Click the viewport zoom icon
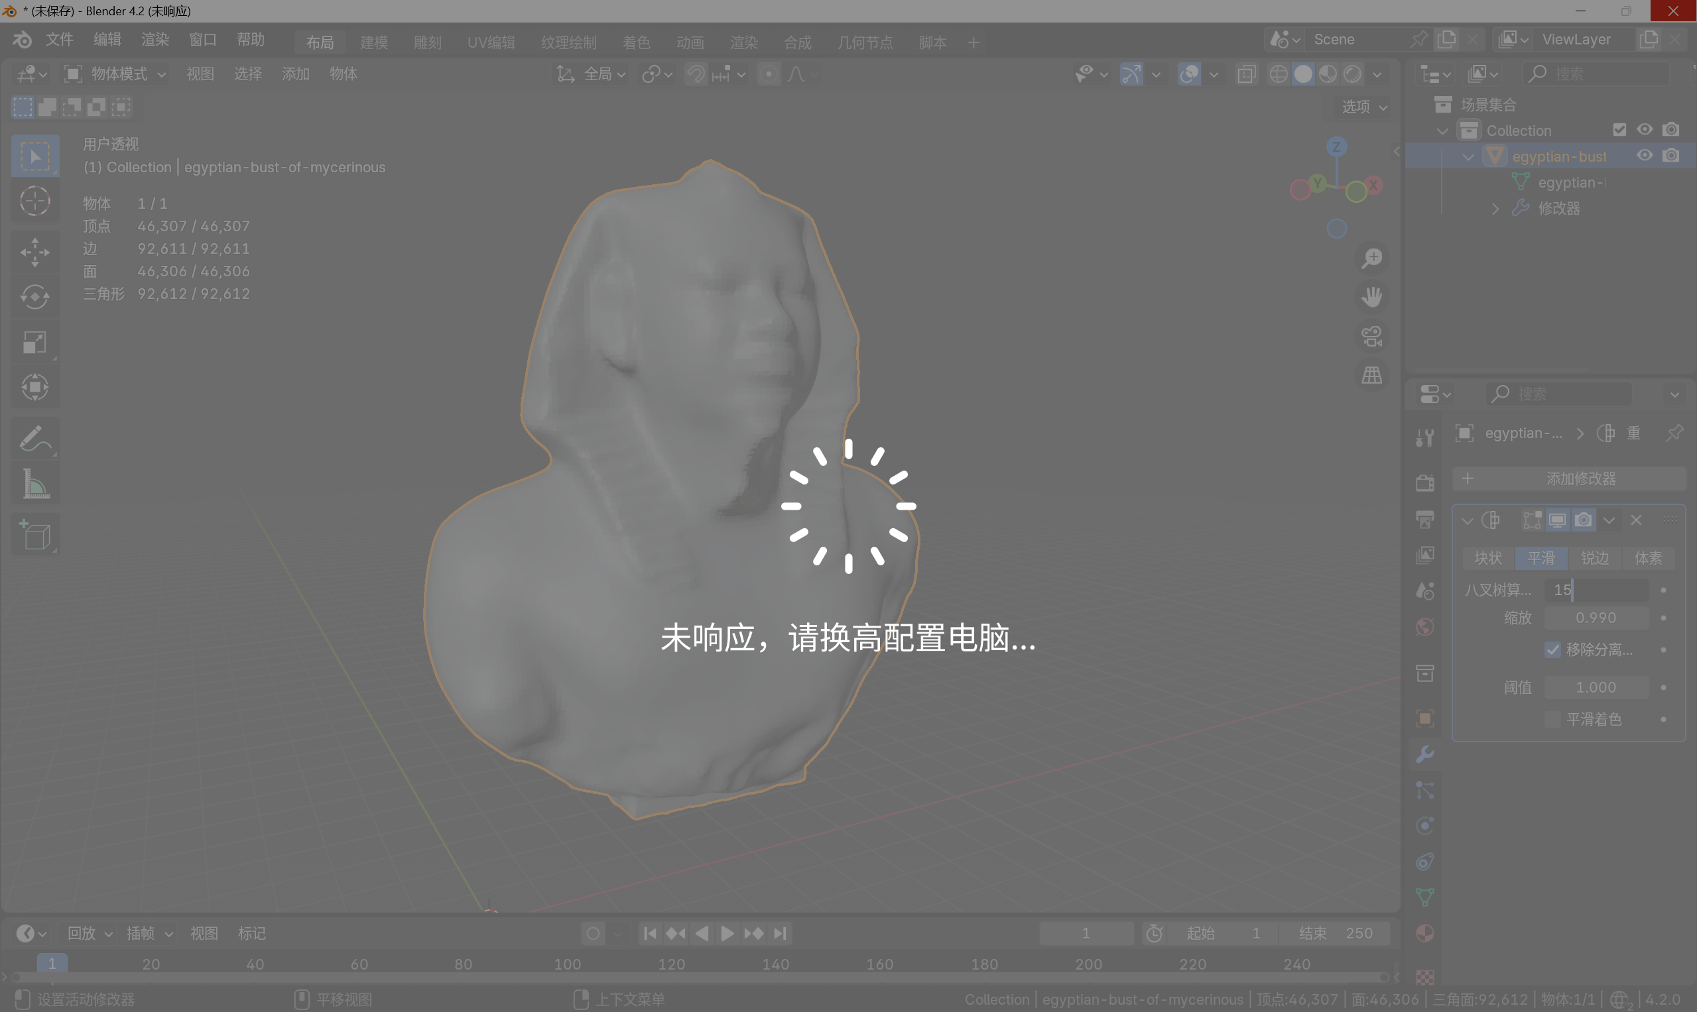Viewport: 1697px width, 1012px height. coord(1371,258)
